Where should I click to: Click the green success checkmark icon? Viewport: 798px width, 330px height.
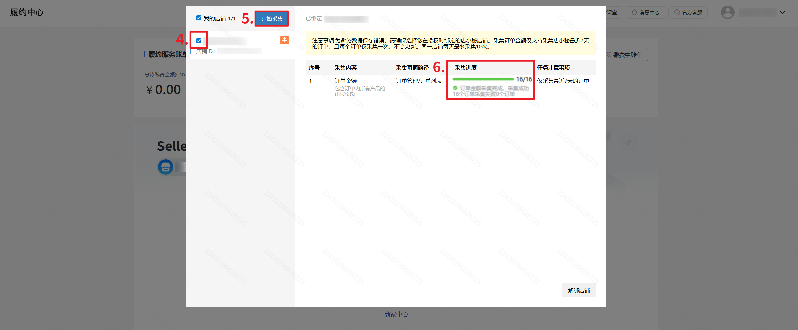pos(455,88)
